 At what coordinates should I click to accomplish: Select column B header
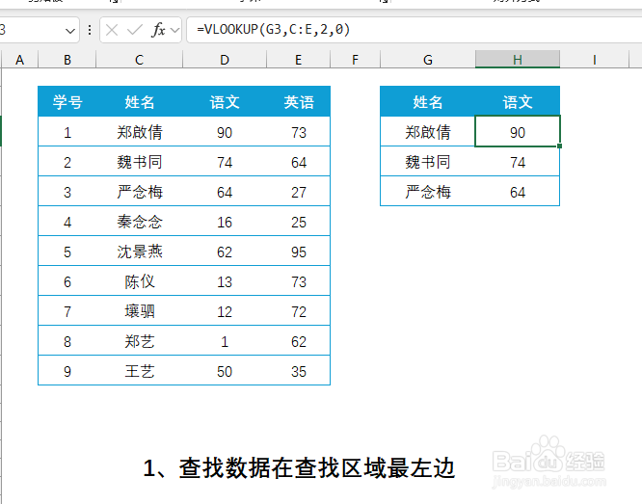pos(67,60)
